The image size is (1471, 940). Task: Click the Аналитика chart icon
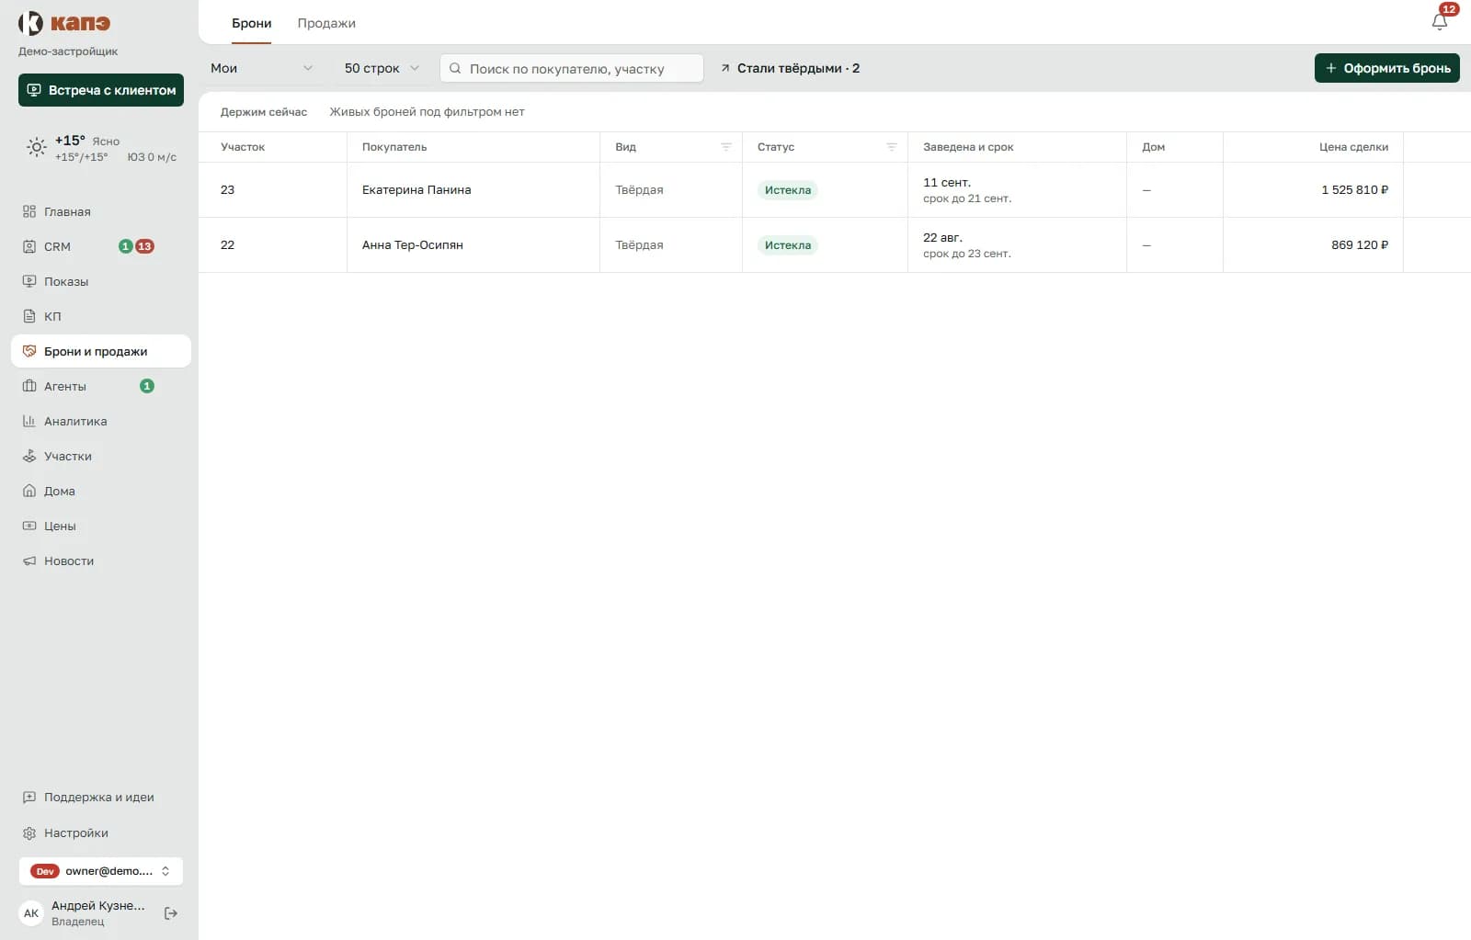pos(29,421)
